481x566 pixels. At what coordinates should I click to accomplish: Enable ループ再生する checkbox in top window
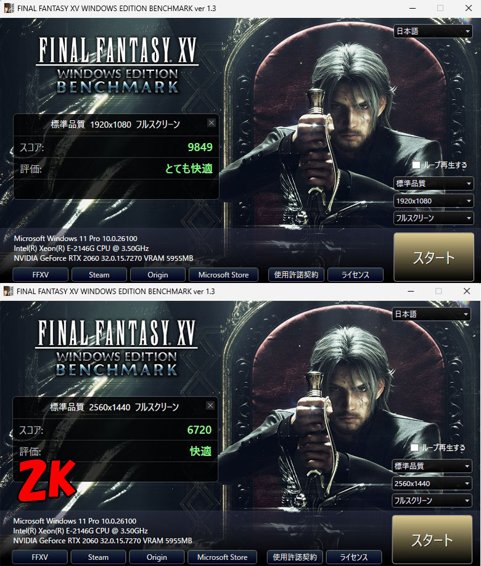pyautogui.click(x=416, y=165)
